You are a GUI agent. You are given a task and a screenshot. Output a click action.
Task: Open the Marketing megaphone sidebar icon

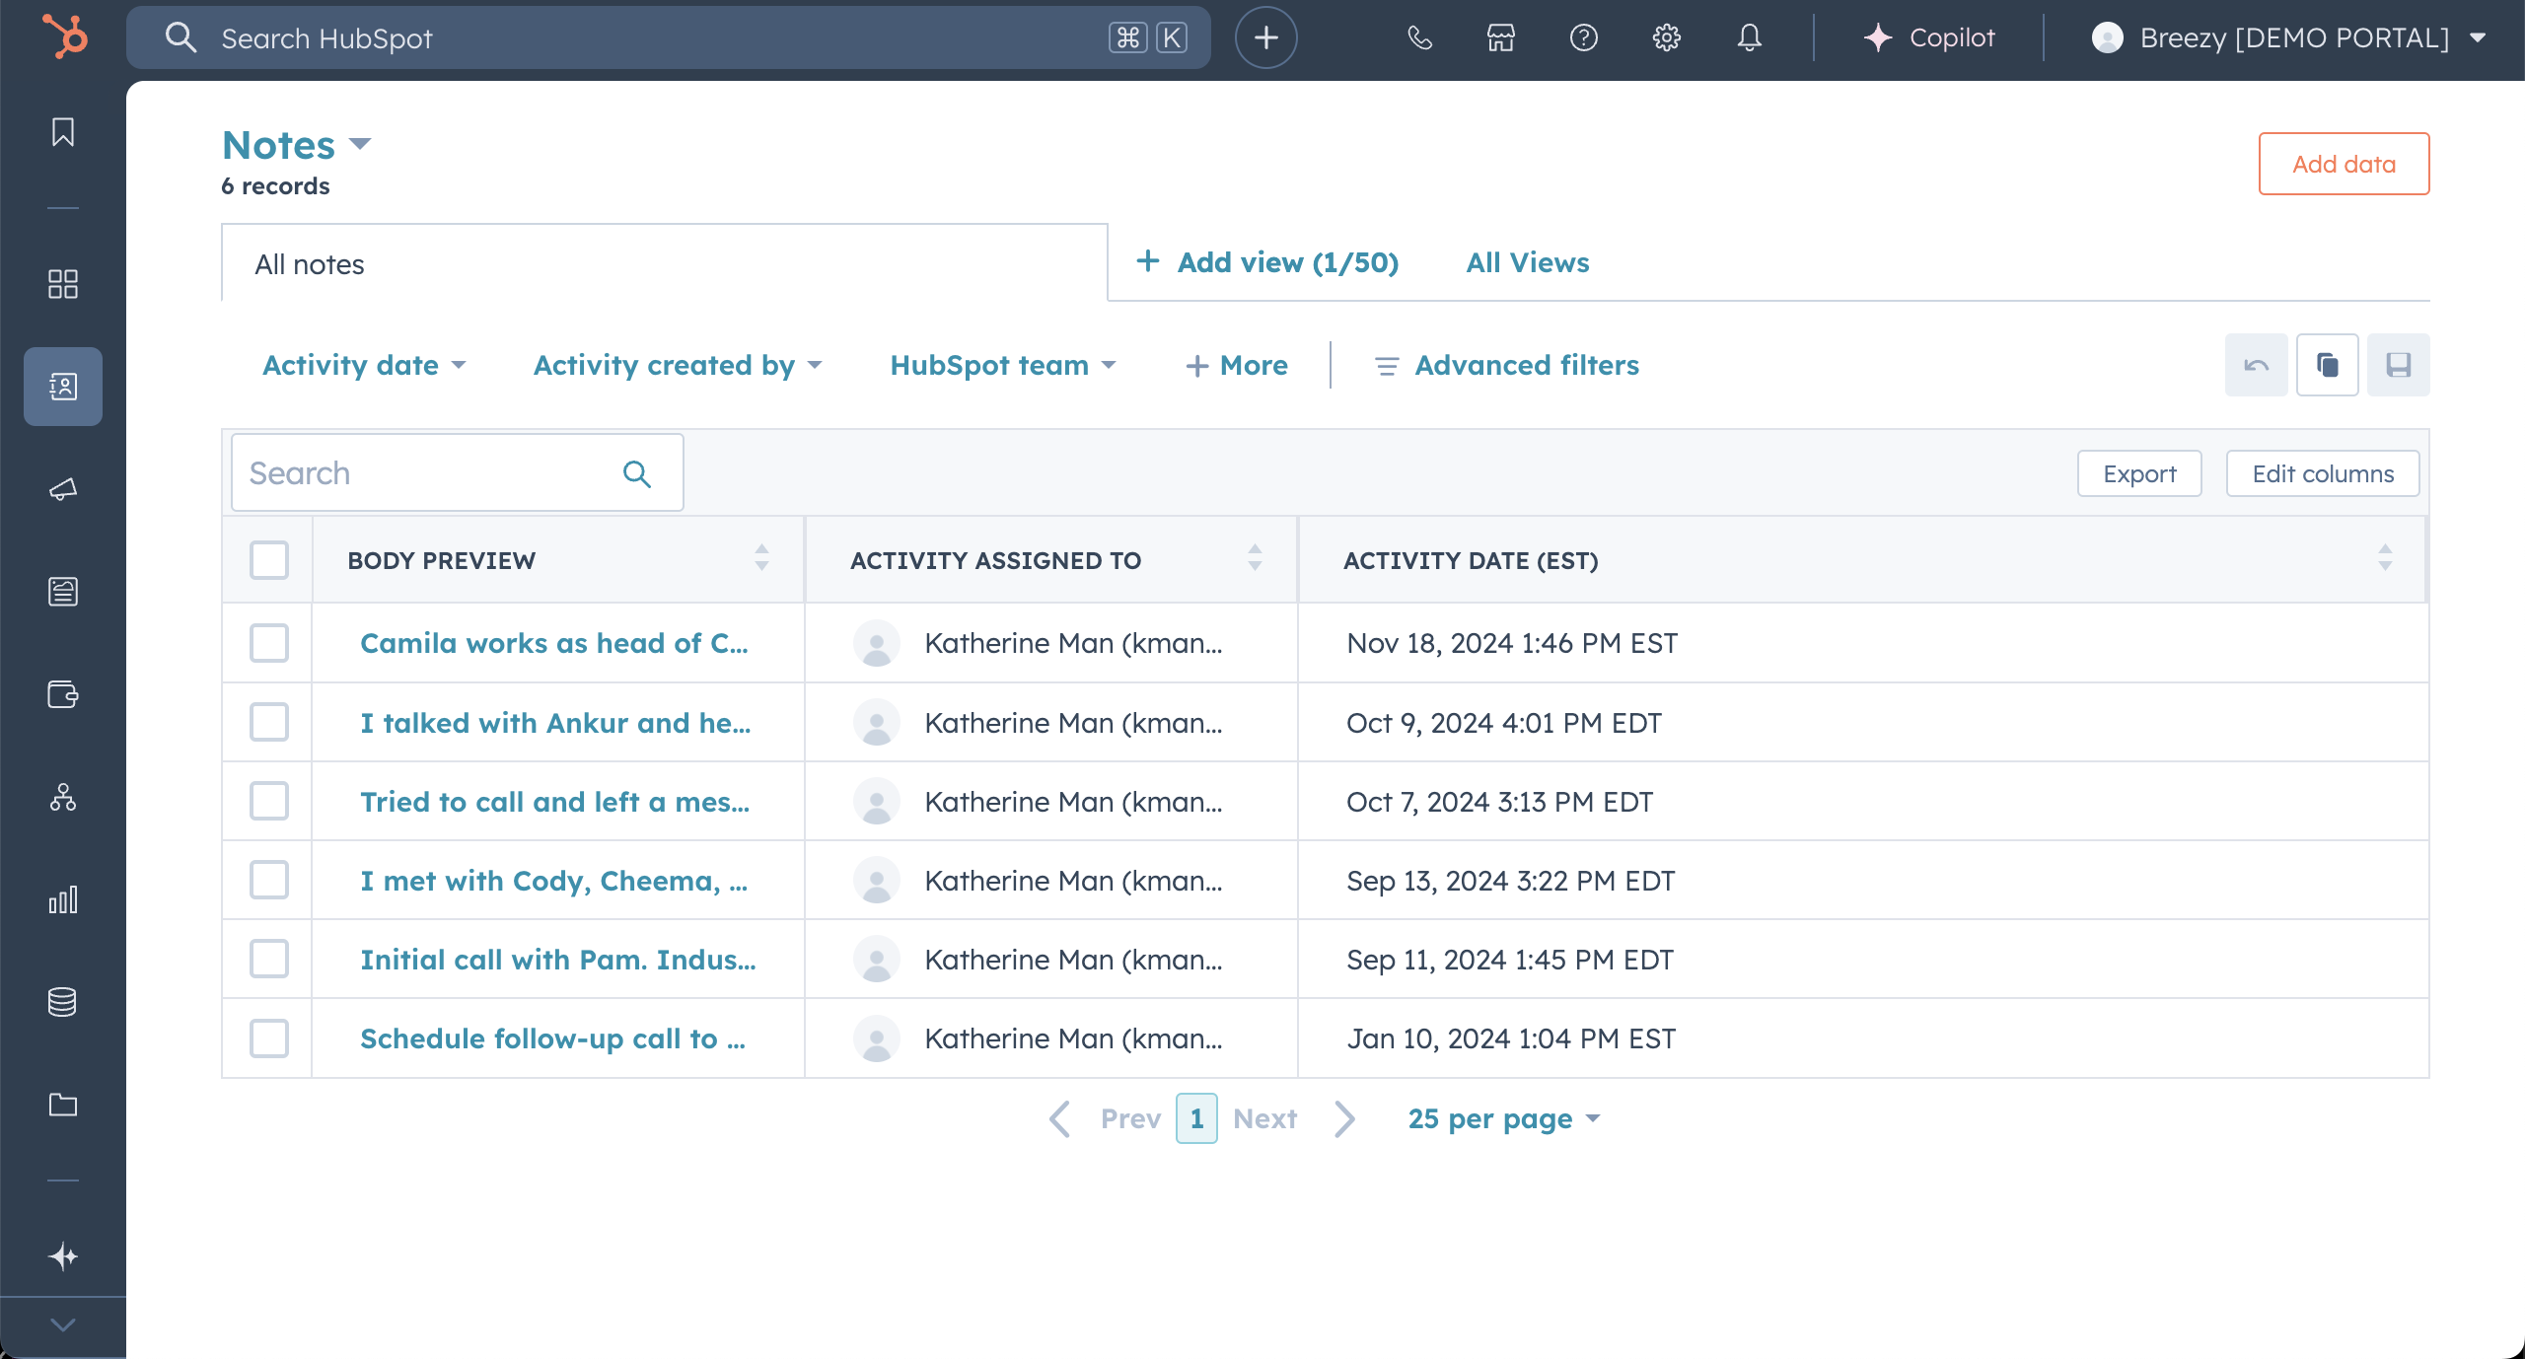[x=63, y=489]
